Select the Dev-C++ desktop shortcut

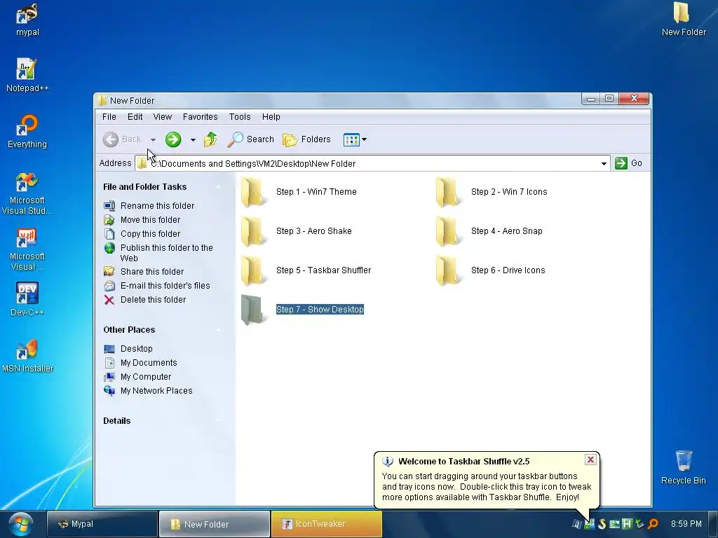point(27,299)
